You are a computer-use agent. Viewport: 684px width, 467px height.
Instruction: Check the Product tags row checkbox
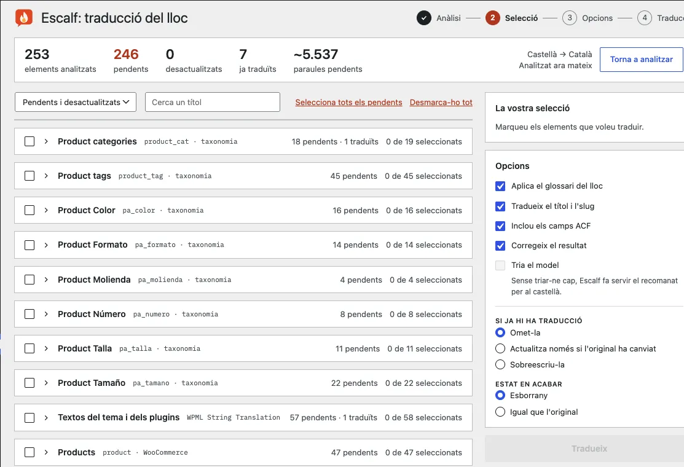(29, 176)
